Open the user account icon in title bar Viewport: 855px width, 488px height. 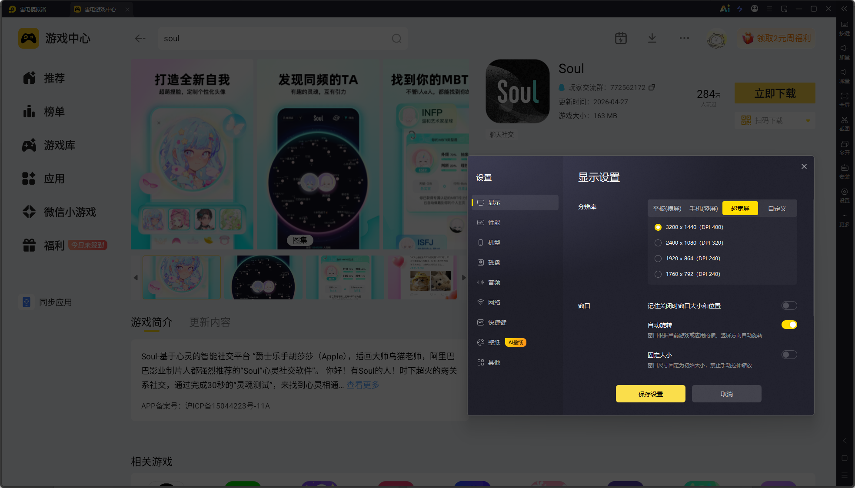(x=755, y=9)
